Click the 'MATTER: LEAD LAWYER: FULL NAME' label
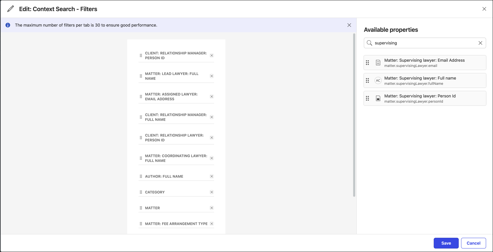Screen dimensions: 493x252 coord(172,76)
